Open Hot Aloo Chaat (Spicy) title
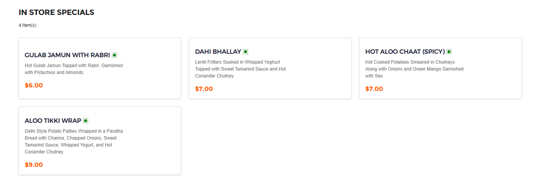The width and height of the screenshot is (556, 196). (x=405, y=52)
